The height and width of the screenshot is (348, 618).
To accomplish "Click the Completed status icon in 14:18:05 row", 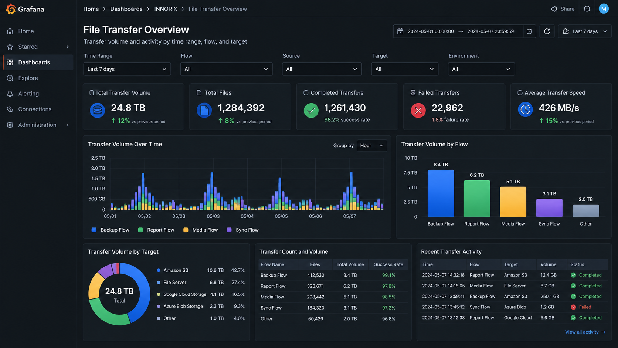I will (573, 286).
